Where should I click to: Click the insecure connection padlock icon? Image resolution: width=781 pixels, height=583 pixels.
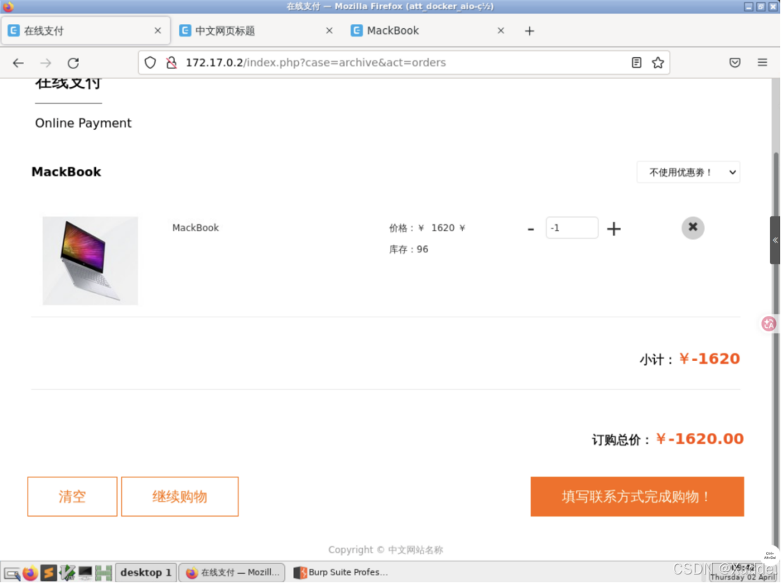click(x=171, y=63)
